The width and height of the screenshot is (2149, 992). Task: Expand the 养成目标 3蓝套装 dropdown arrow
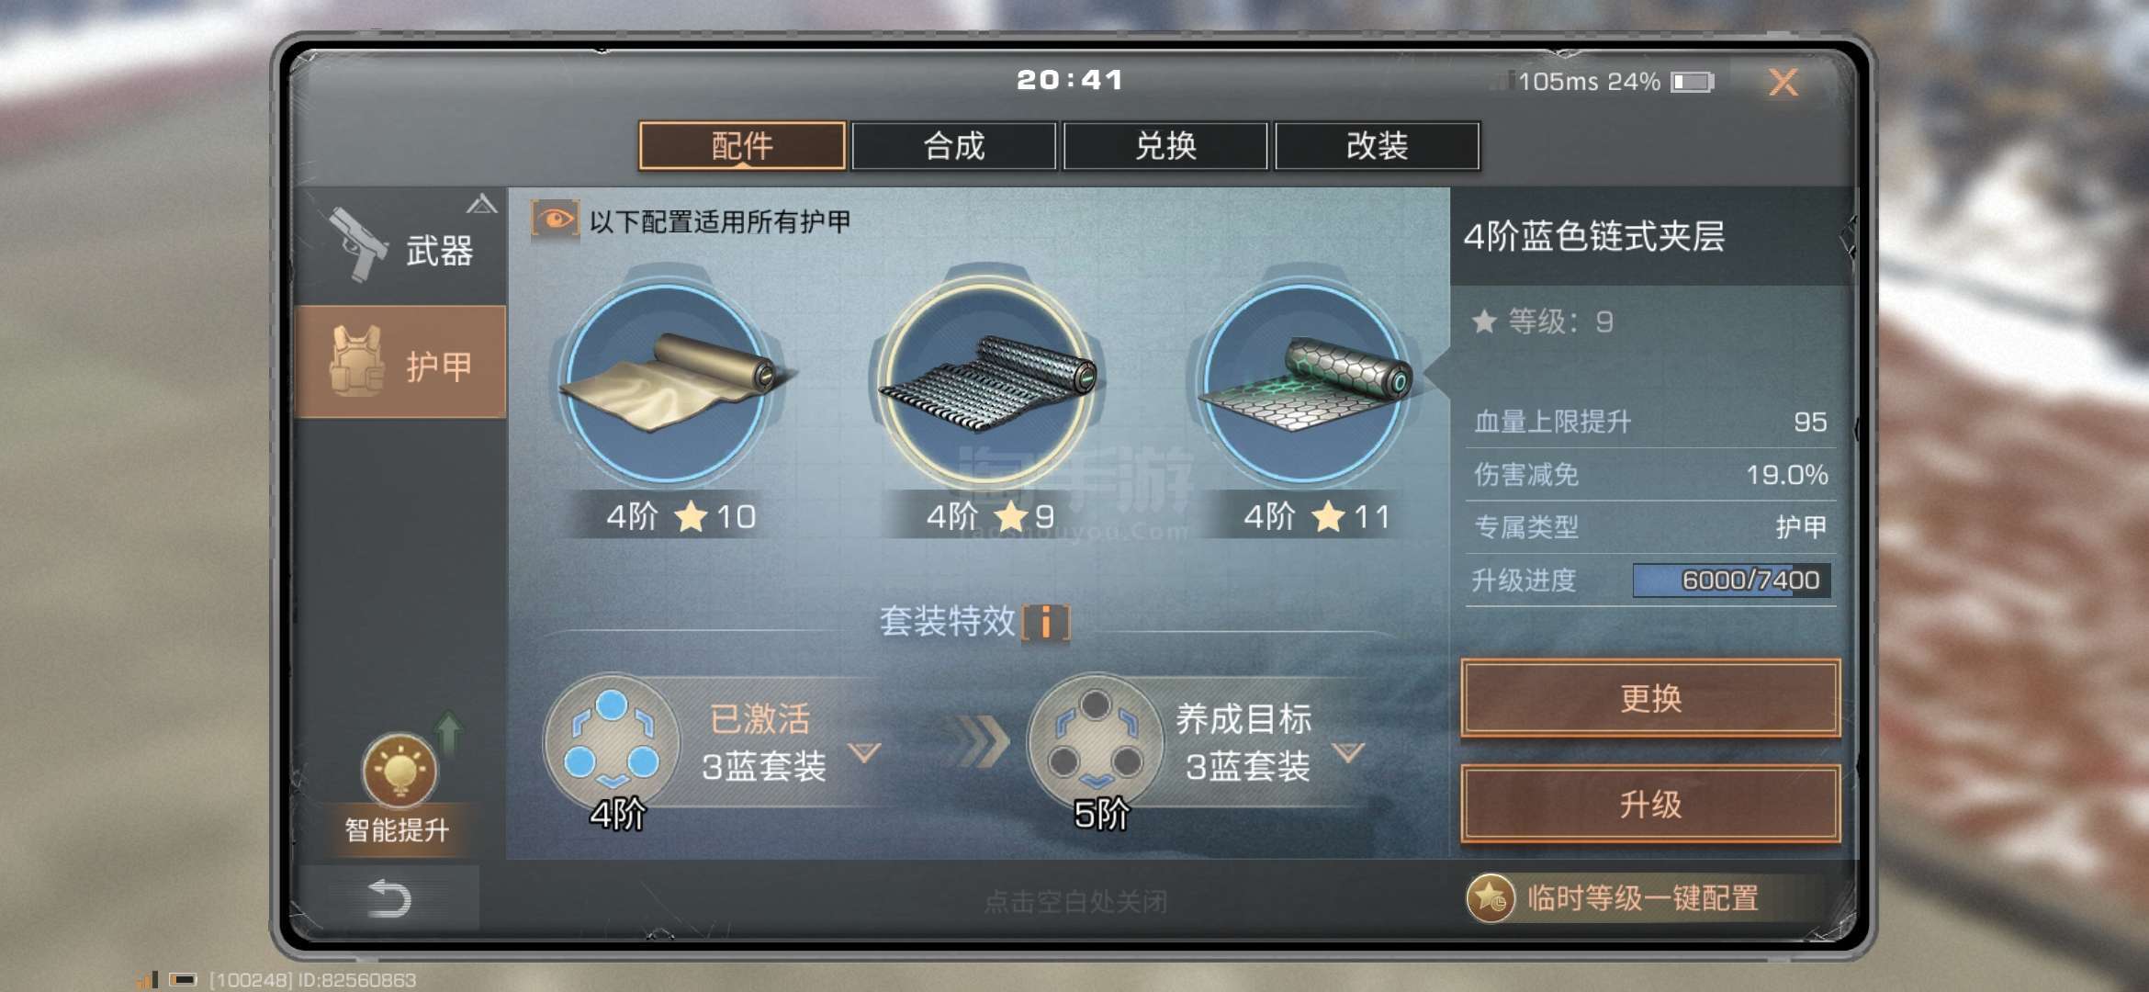[1348, 752]
